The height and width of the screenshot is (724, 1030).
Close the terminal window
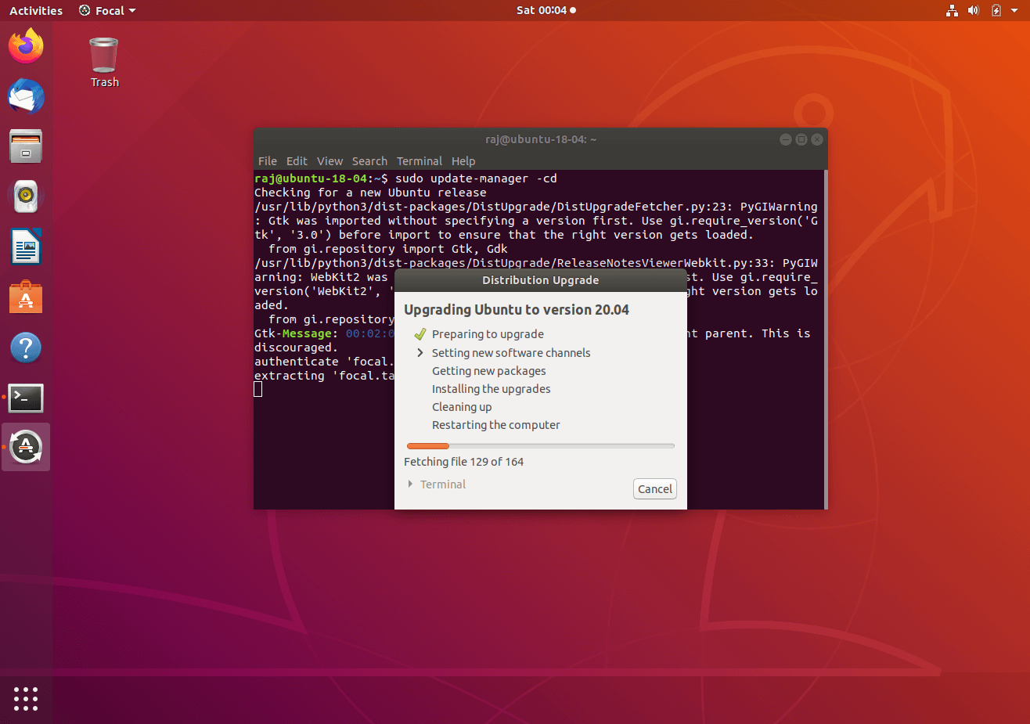[x=817, y=139]
